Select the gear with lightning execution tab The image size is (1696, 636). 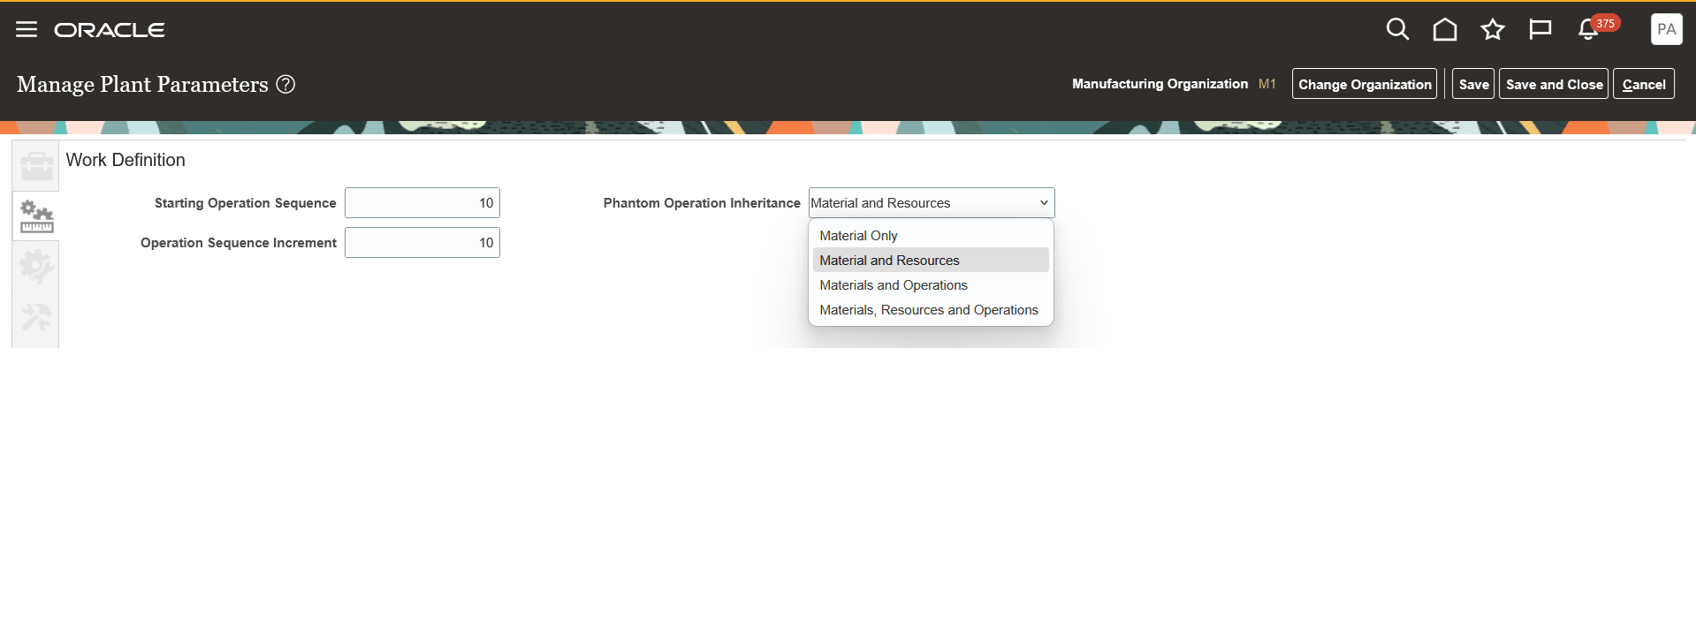pyautogui.click(x=36, y=266)
